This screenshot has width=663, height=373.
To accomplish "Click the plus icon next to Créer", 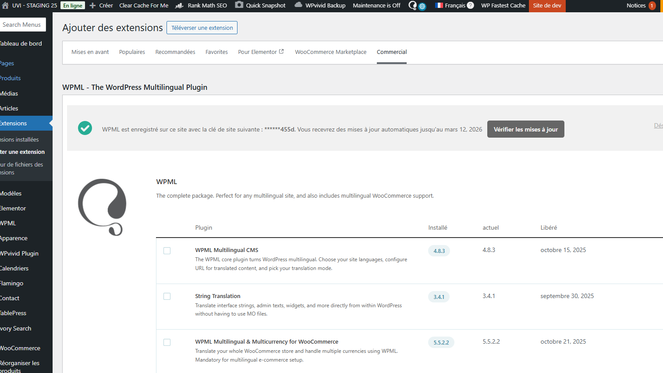I will 92,6.
